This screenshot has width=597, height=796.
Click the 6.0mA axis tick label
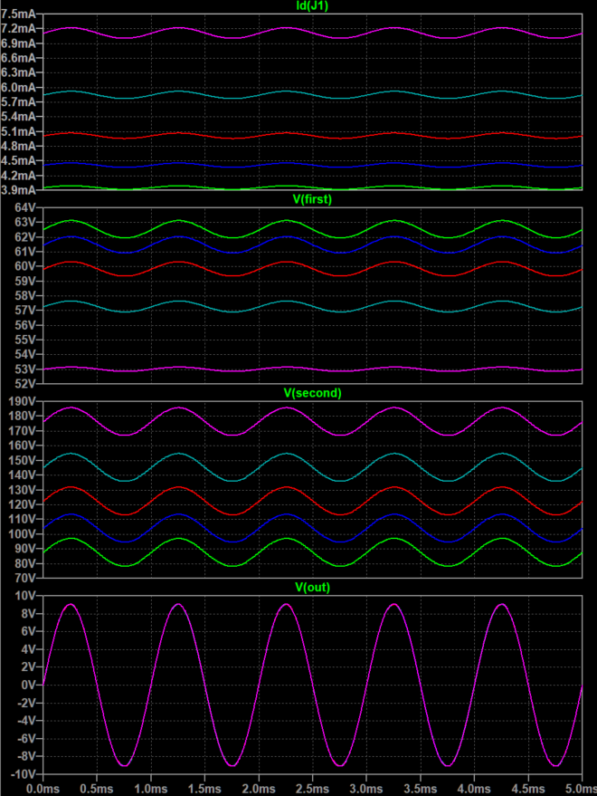click(18, 87)
